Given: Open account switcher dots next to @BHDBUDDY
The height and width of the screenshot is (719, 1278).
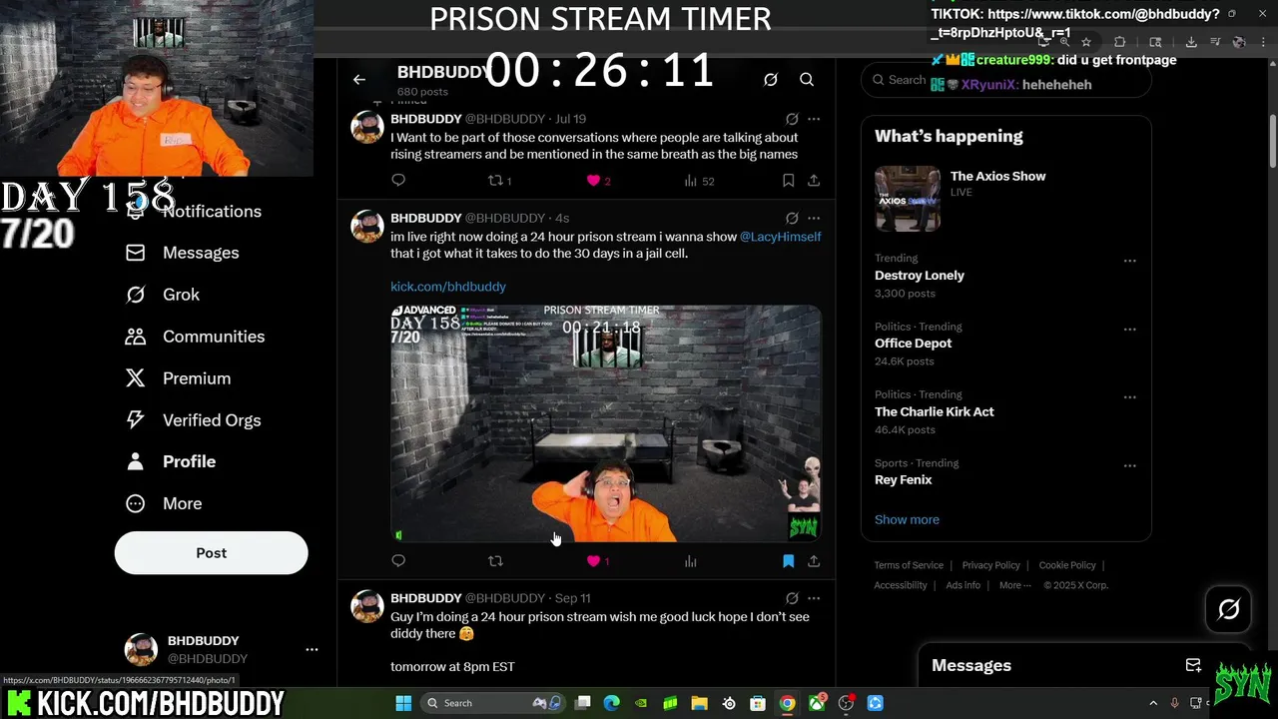Looking at the screenshot, I should (x=312, y=650).
